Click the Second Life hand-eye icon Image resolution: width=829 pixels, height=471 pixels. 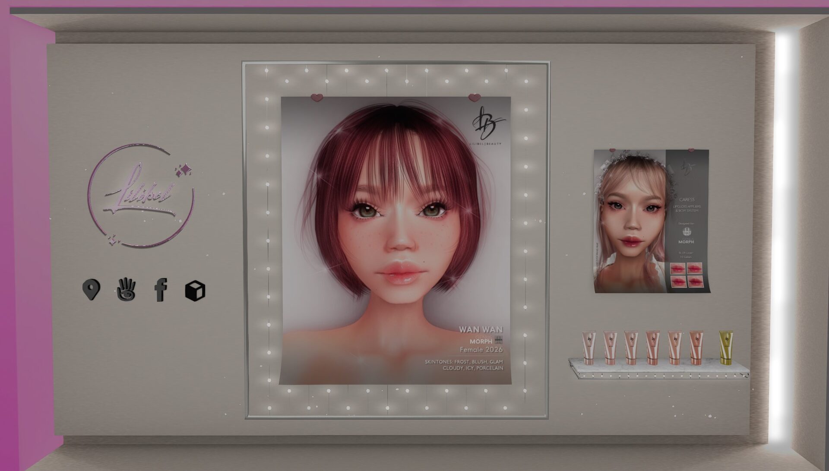pyautogui.click(x=126, y=289)
